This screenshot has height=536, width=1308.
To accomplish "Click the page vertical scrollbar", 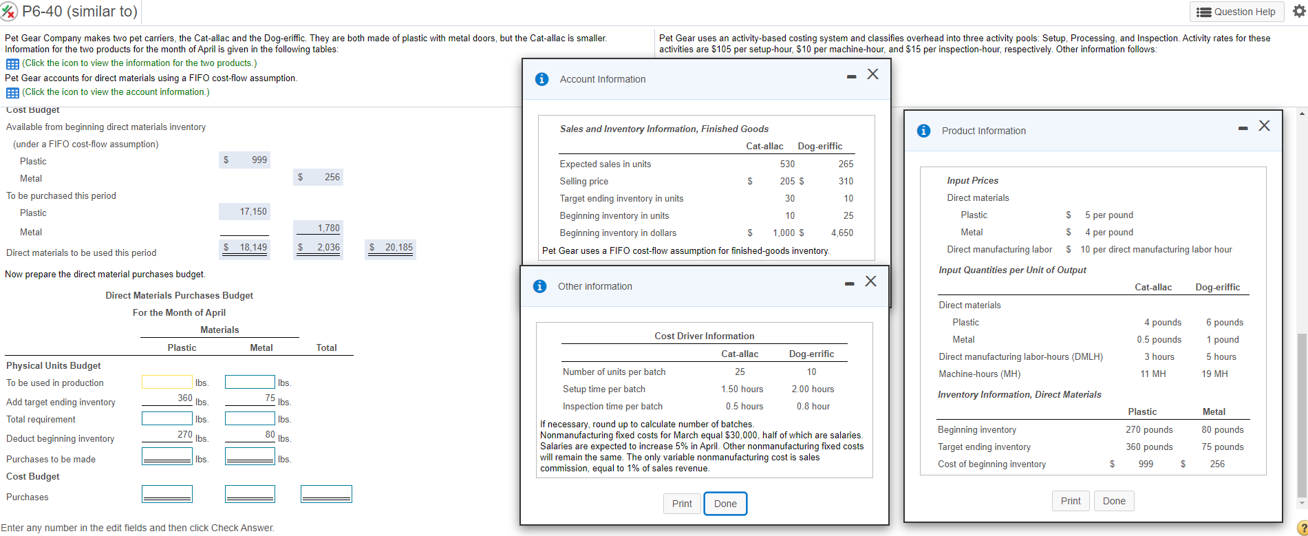I will pos(1301,415).
